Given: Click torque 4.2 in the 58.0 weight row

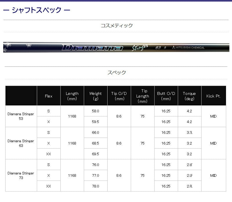Looking at the screenshot, I should coord(190,111).
